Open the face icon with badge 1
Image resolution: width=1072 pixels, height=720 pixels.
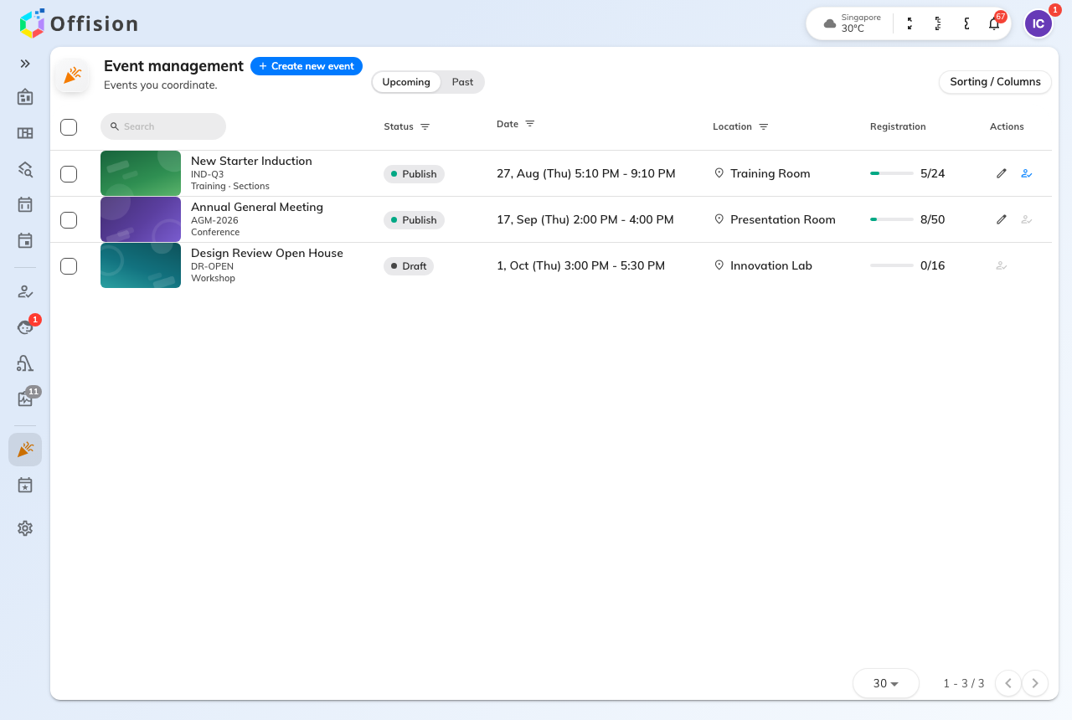(25, 327)
